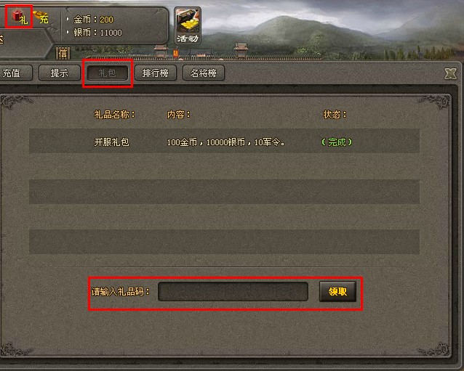Screen dimensions: 464x371
Task: Click the 银币 11000 balance
Action: point(97,33)
